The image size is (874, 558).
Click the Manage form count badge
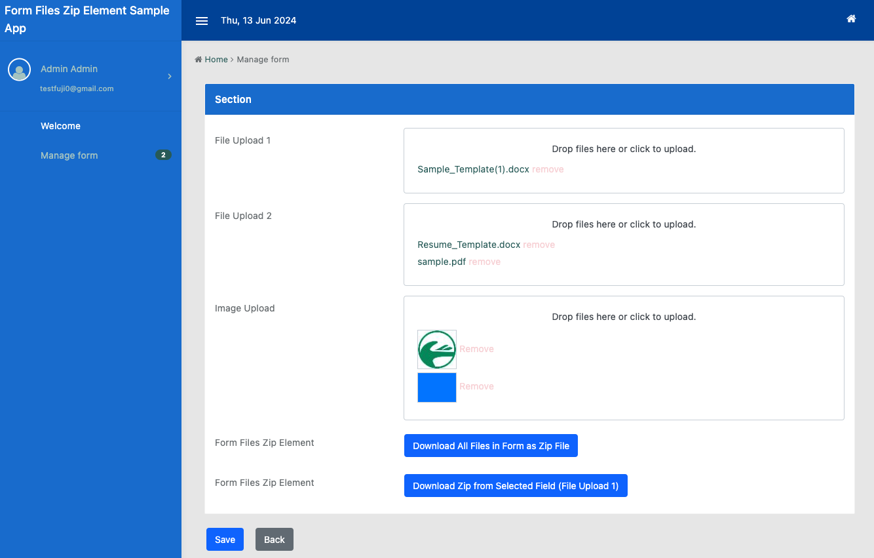click(x=163, y=155)
